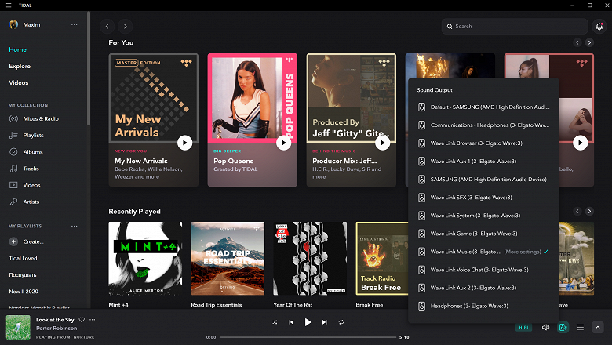Skip to previous track
This screenshot has width=612, height=345.
(x=291, y=322)
